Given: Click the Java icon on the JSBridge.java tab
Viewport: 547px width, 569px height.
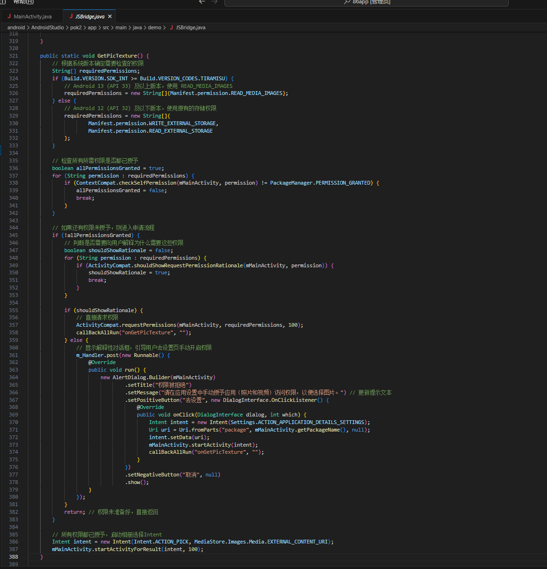Looking at the screenshot, I should point(71,17).
